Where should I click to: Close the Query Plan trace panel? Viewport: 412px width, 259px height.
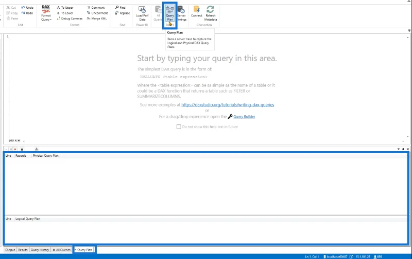tap(408, 149)
